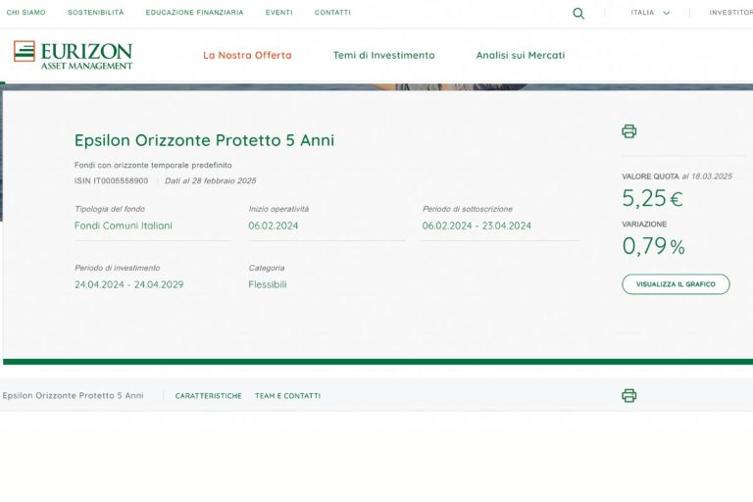Open Temi di Investimento menu
The height and width of the screenshot is (502, 753).
coord(383,55)
